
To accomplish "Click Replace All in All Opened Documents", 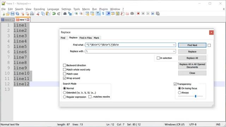I will (192, 66).
